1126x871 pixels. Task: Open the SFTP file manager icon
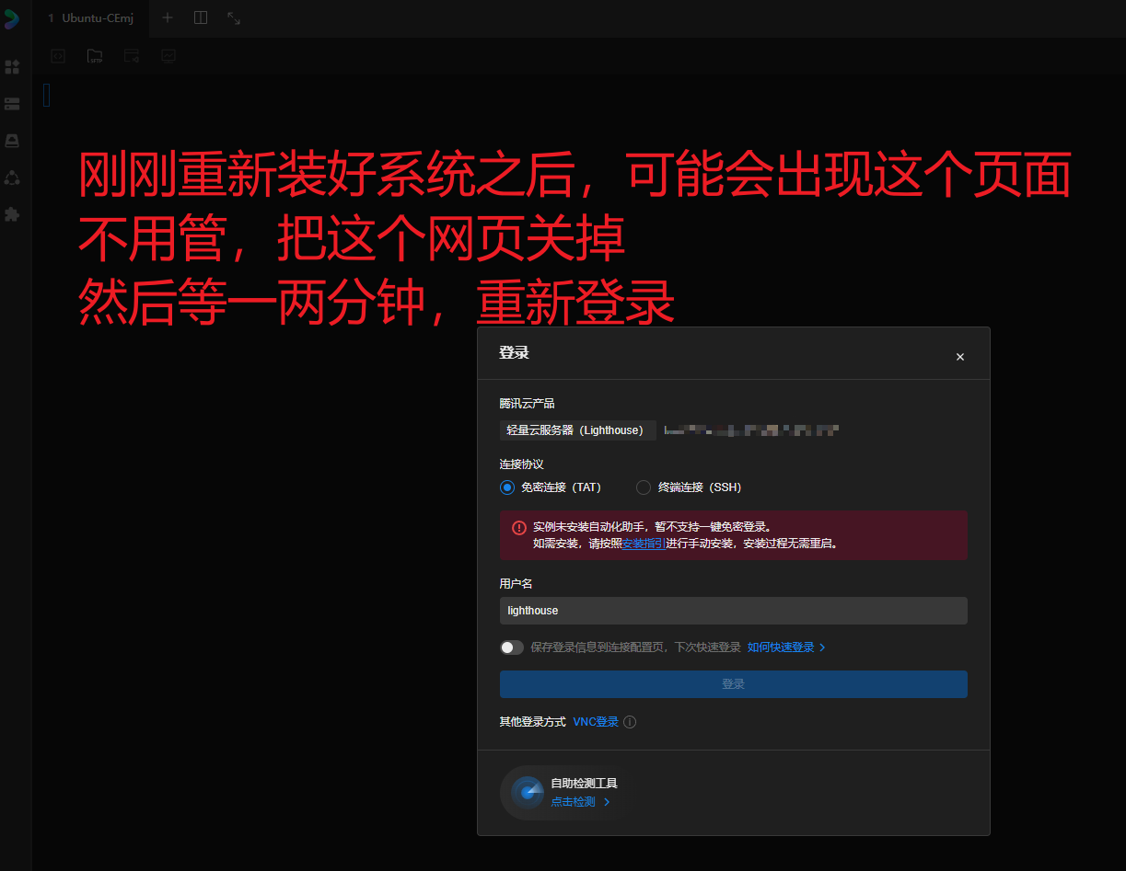pos(95,56)
